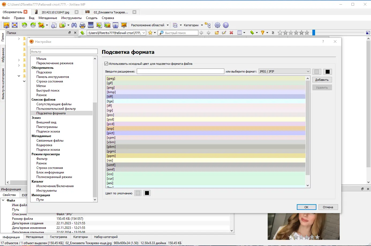Select Пиктограммы in settings tree
371x246 pixels.
tap(47, 127)
